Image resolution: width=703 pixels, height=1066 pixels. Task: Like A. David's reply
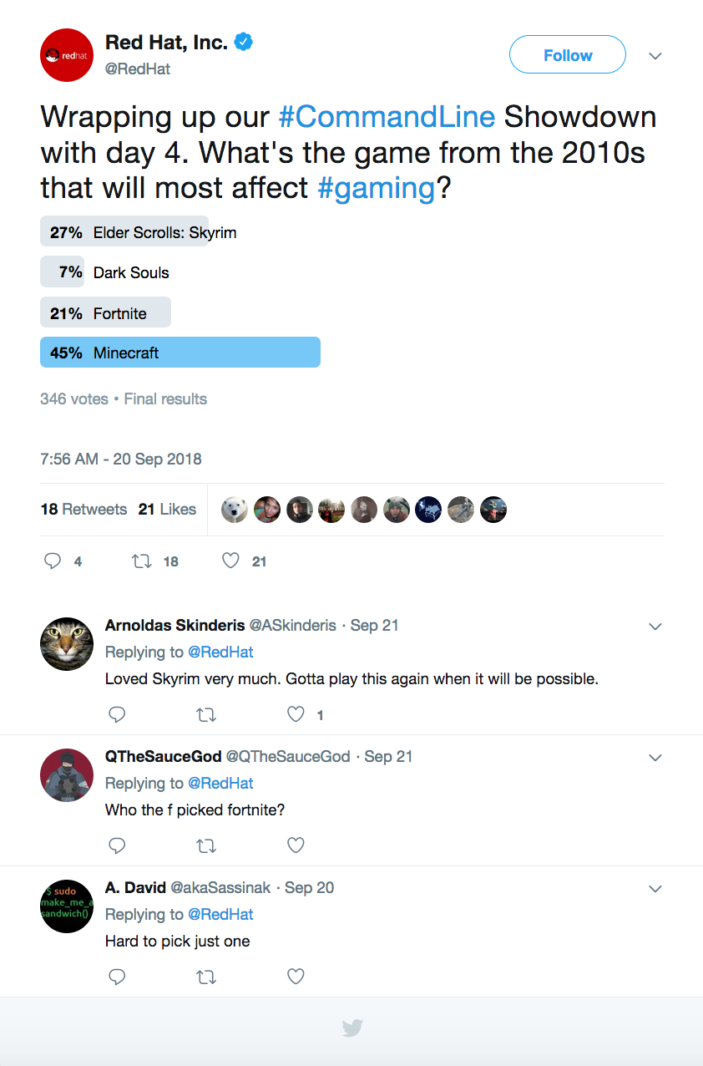pos(296,977)
